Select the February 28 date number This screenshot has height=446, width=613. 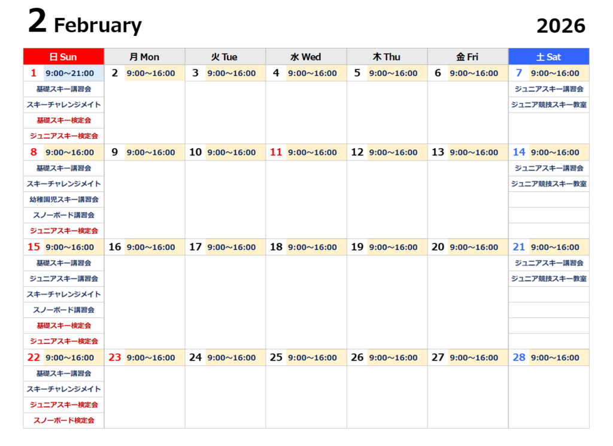[519, 358]
